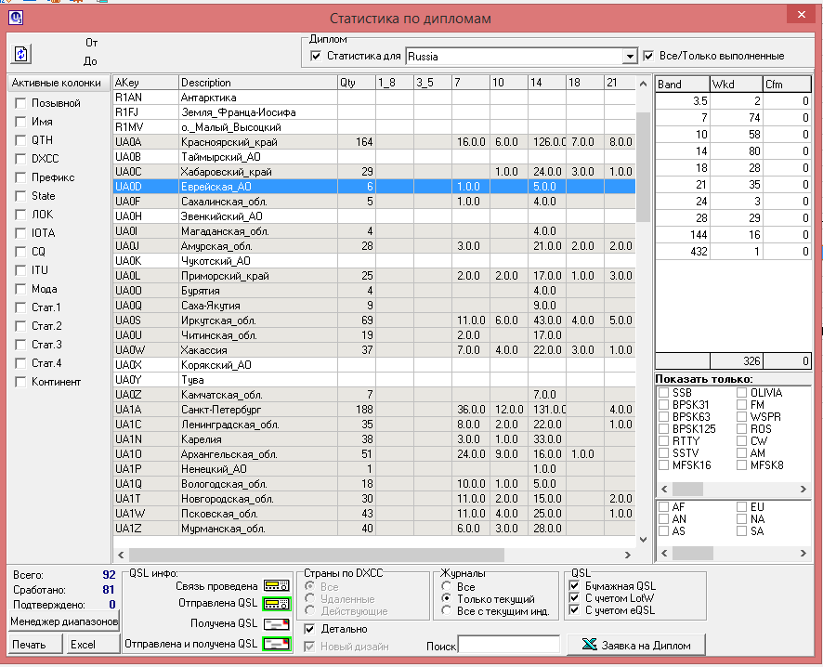
Task: Click the 'Связь проведена' QSL radio icon
Action: [276, 586]
